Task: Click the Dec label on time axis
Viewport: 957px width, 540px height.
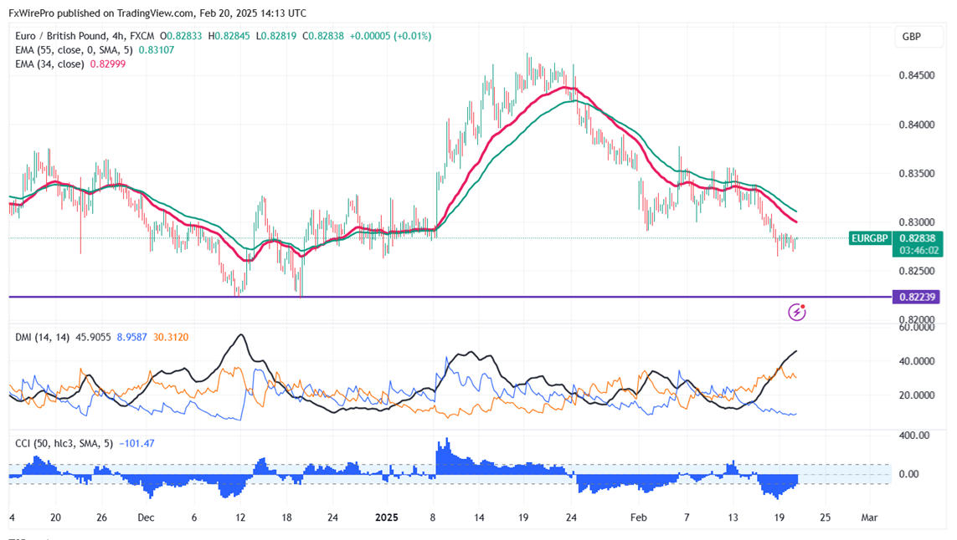Action: [x=146, y=517]
